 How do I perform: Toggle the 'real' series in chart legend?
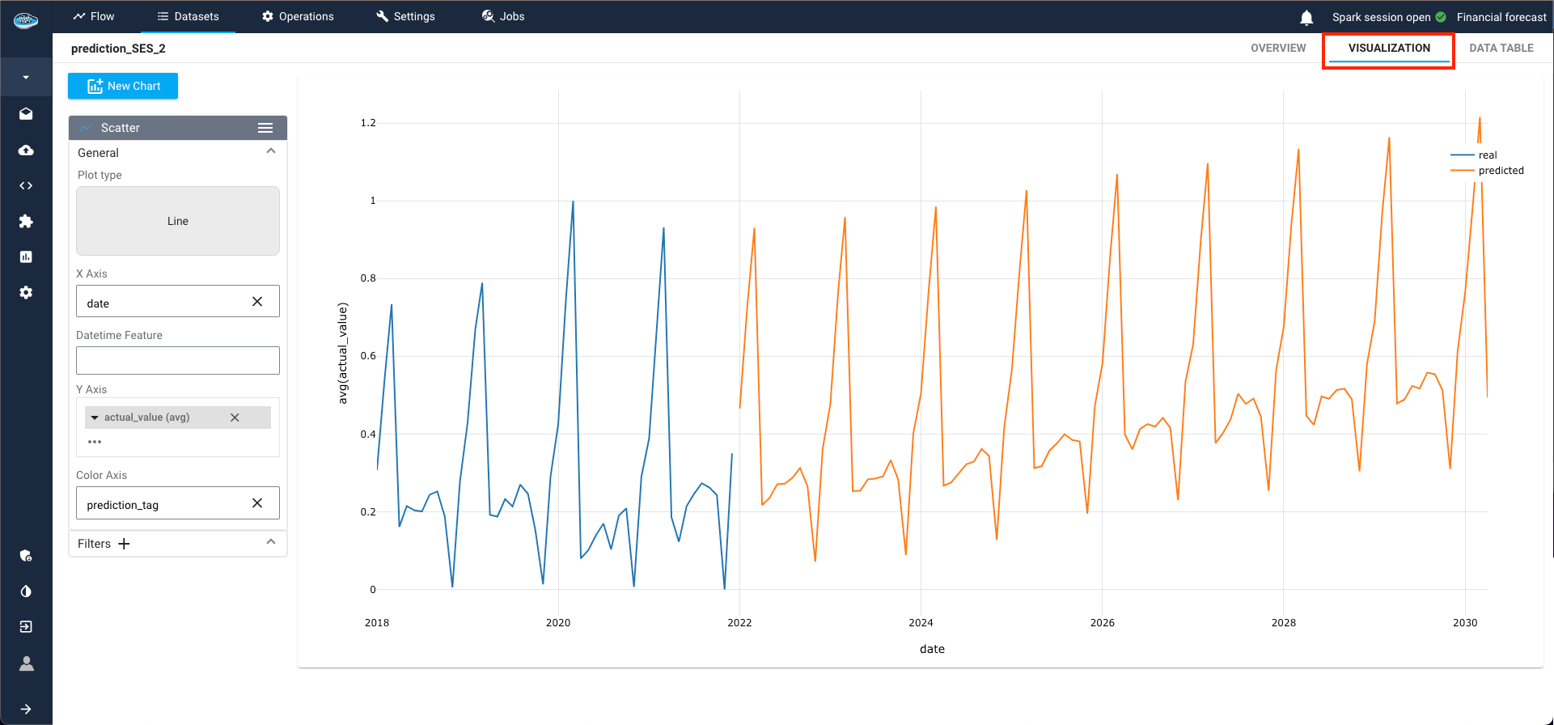1487,155
